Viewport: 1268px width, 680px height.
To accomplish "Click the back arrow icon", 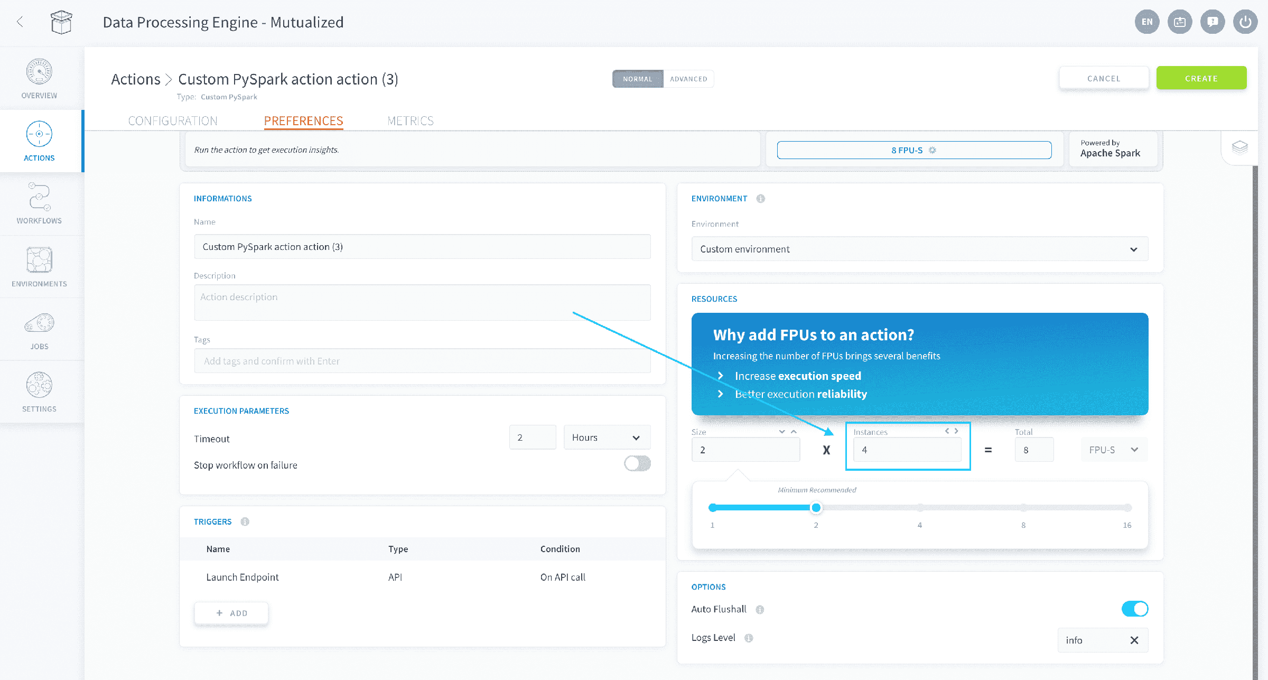I will [20, 22].
